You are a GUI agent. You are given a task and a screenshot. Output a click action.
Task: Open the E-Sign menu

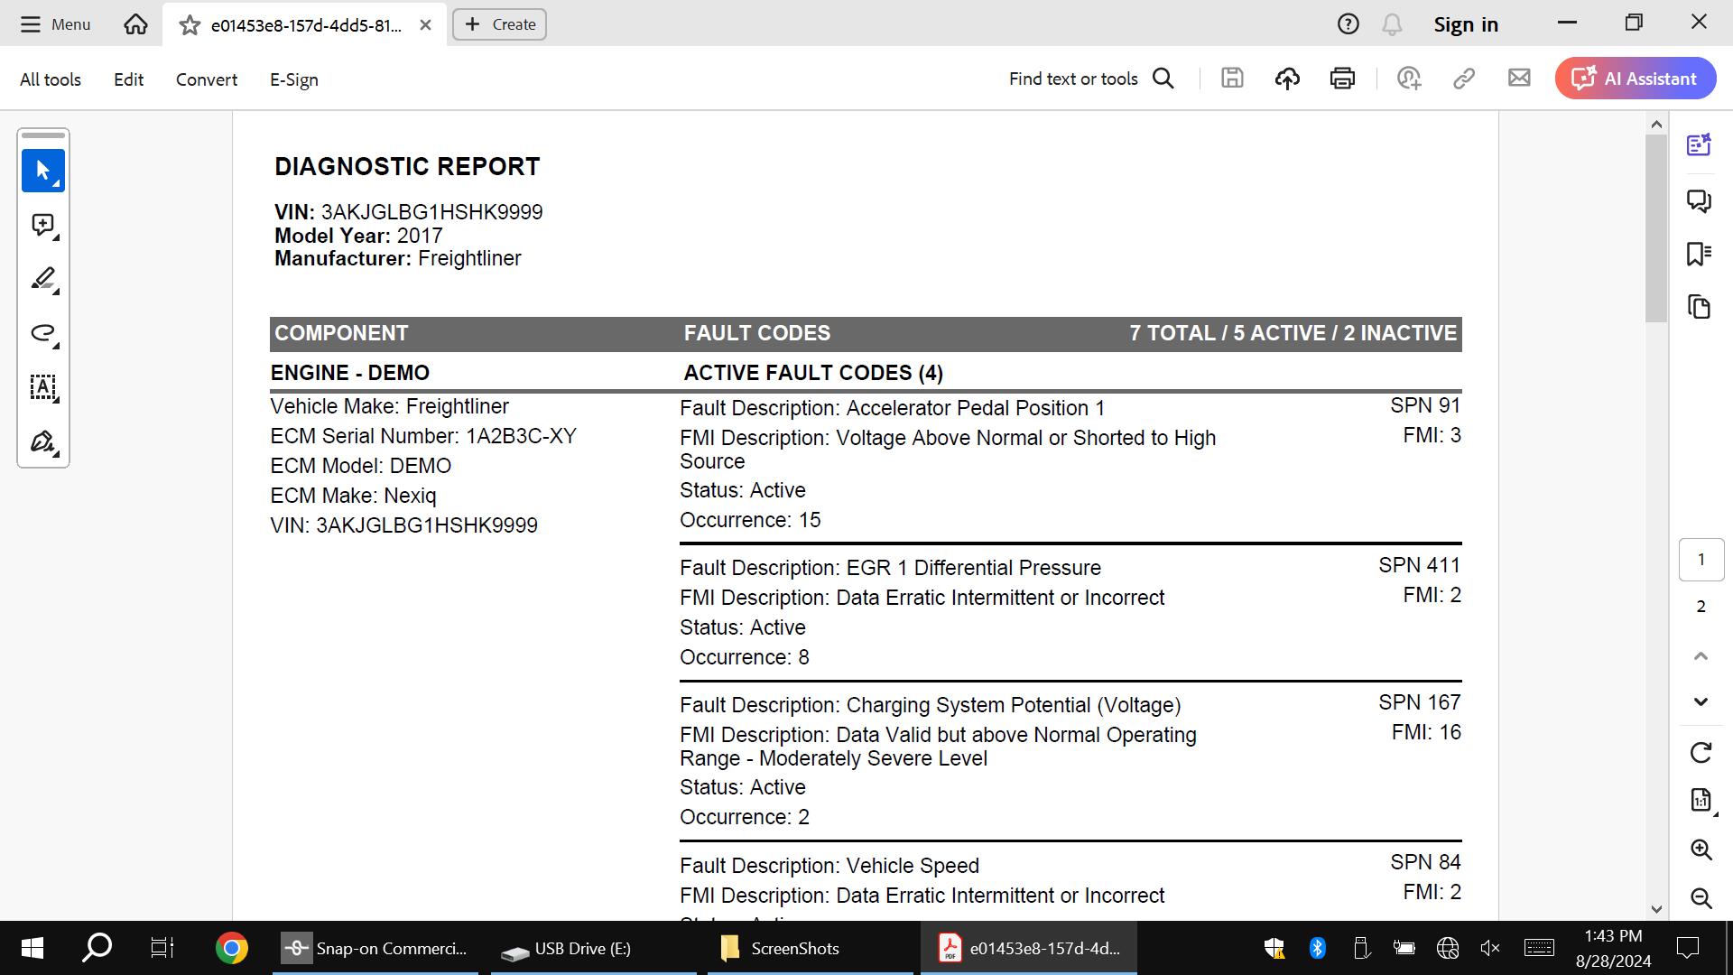[293, 79]
